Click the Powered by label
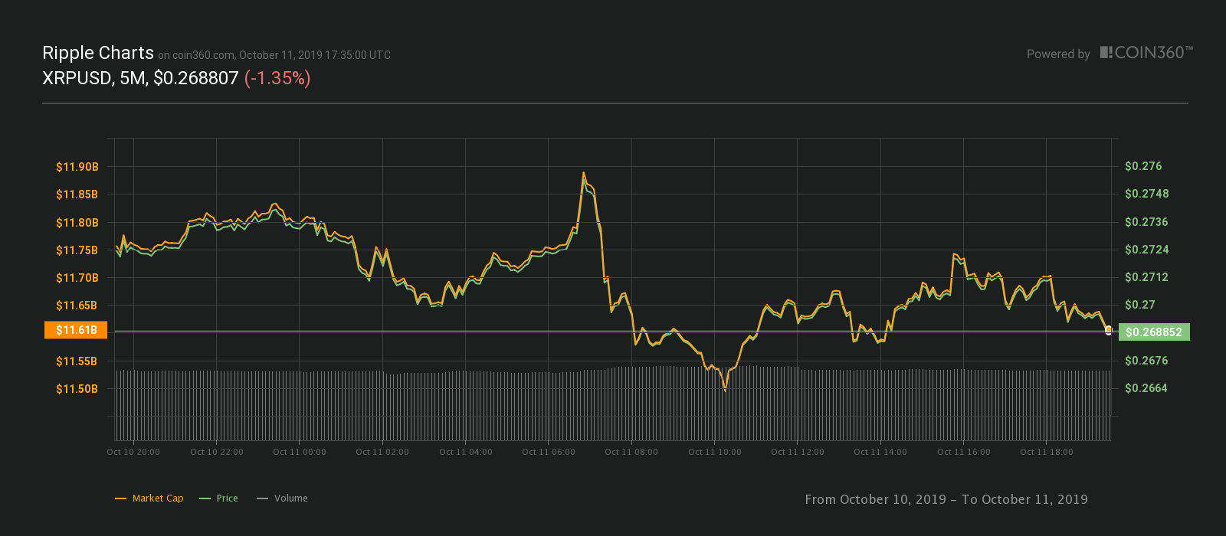This screenshot has height=536, width=1226. (1058, 54)
